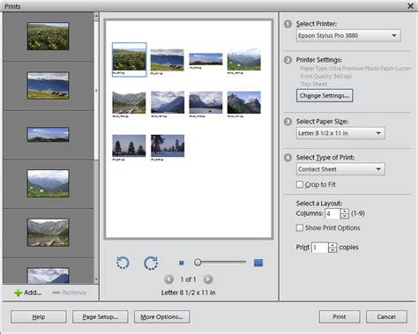
Task: Rotate image right with clockwise icon
Action: coord(151,263)
